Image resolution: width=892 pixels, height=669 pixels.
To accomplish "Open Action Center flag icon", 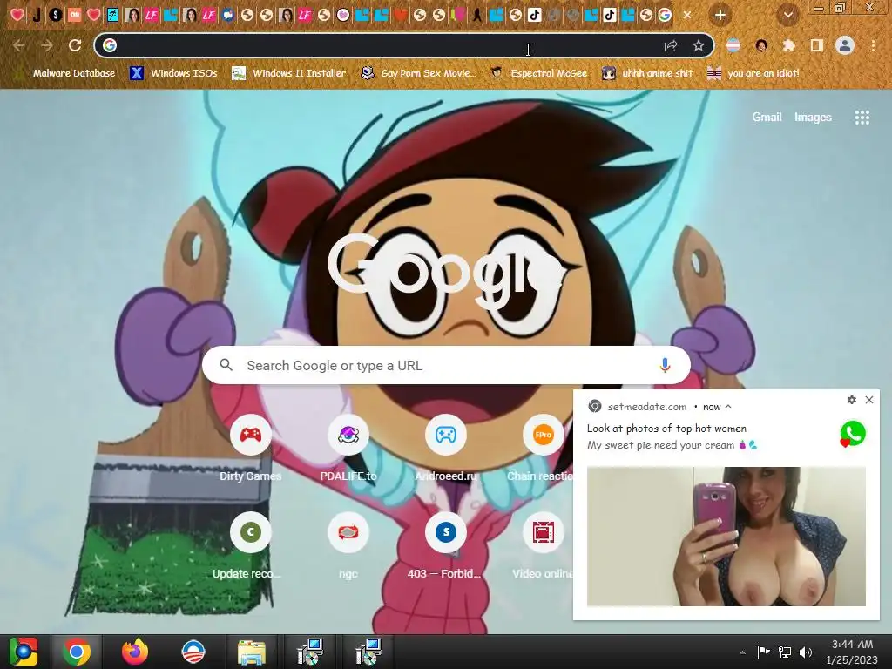I will [763, 652].
